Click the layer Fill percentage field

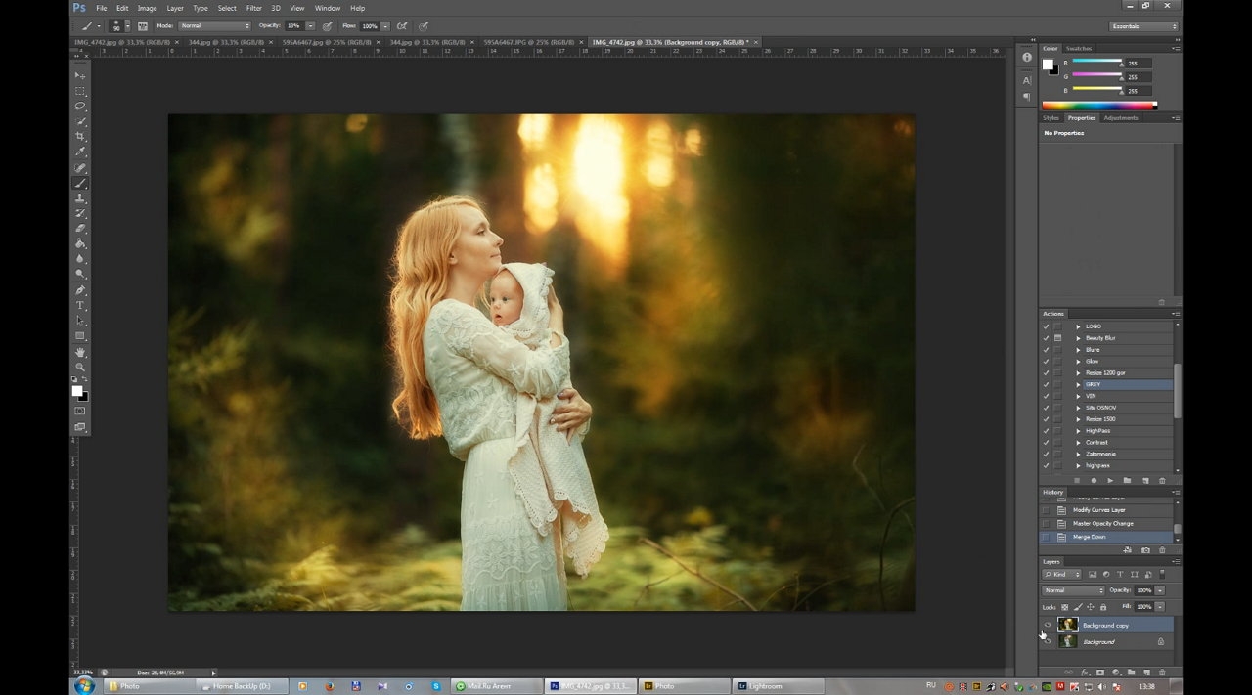click(1143, 607)
